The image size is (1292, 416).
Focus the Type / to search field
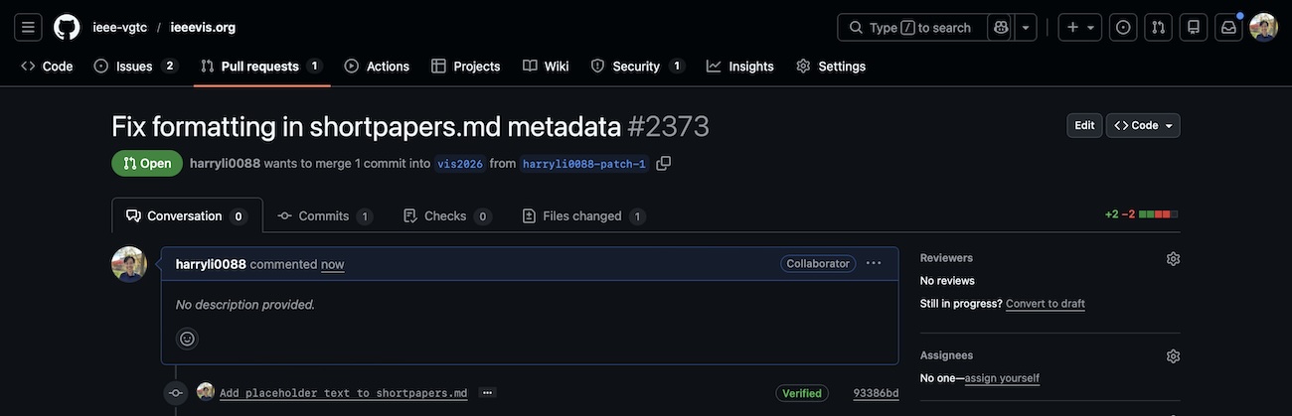(x=912, y=27)
